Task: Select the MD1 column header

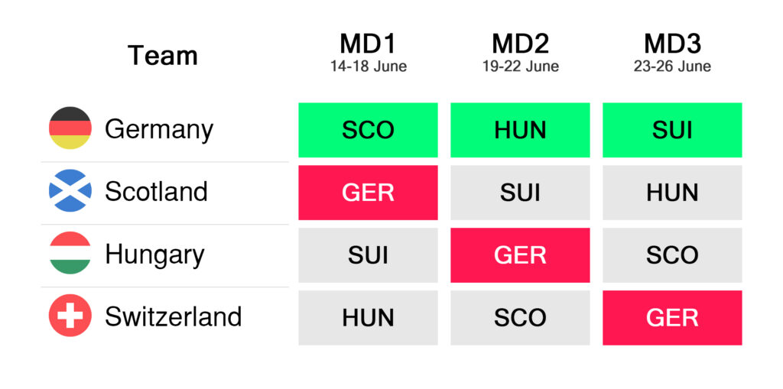Action: (368, 44)
